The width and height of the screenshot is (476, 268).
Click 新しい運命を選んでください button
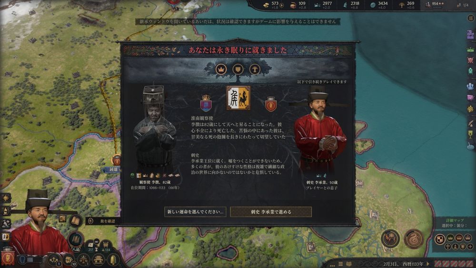click(195, 212)
